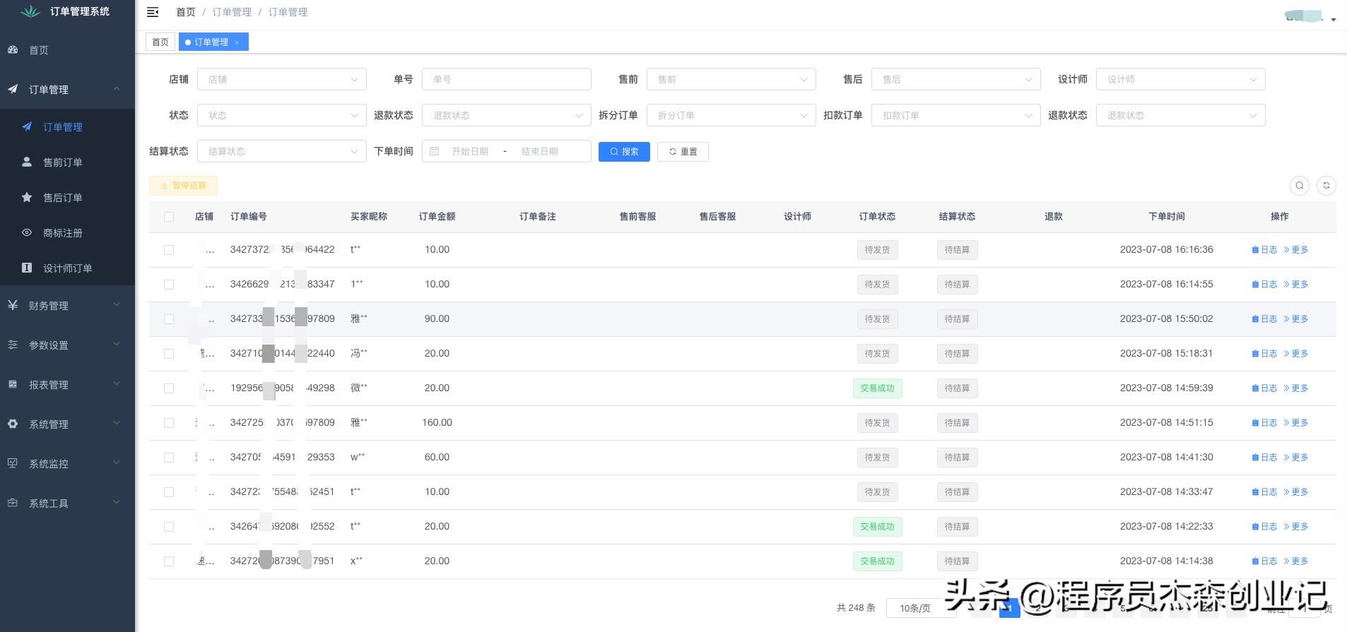The image size is (1347, 632).
Task: Click 首页 in the breadcrumb
Action: [185, 12]
